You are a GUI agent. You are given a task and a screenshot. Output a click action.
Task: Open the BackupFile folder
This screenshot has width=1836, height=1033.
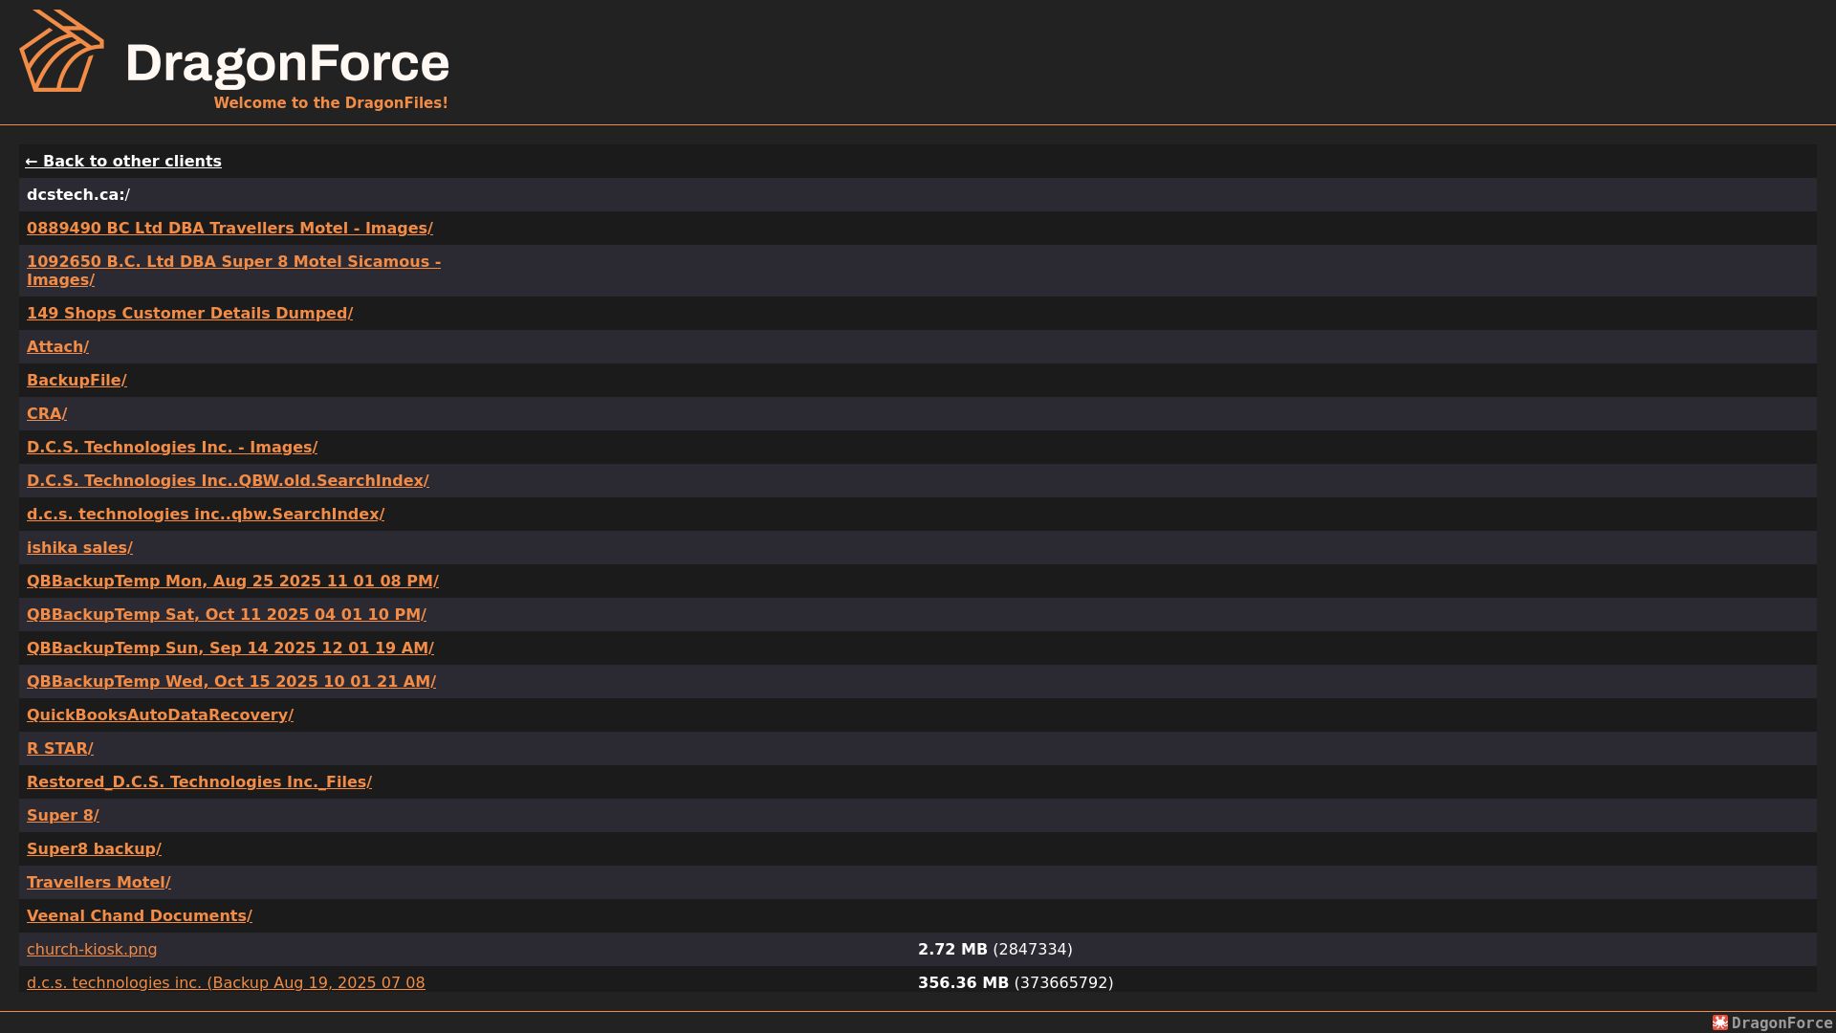(x=76, y=380)
